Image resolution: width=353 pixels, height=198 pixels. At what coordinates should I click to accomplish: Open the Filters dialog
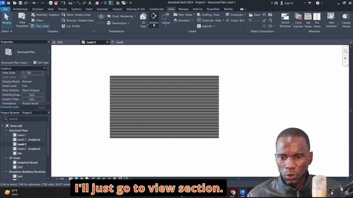(38, 20)
